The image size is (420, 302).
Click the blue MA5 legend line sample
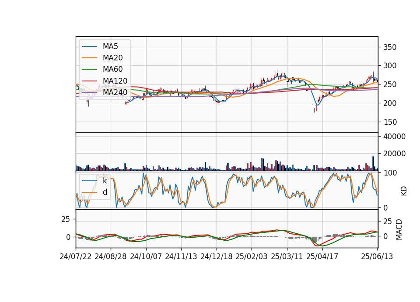coord(89,46)
